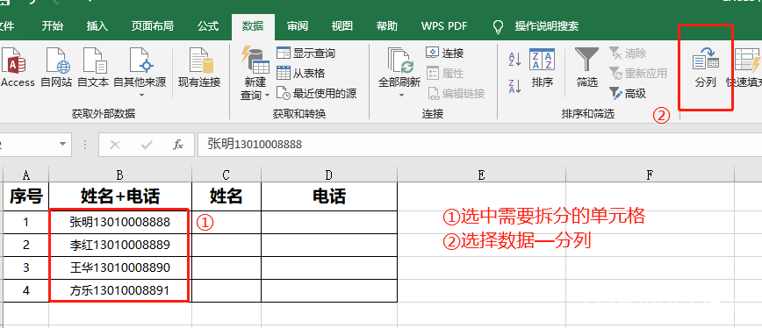Click the From Text (自文本) icon
The width and height of the screenshot is (762, 328).
point(93,68)
